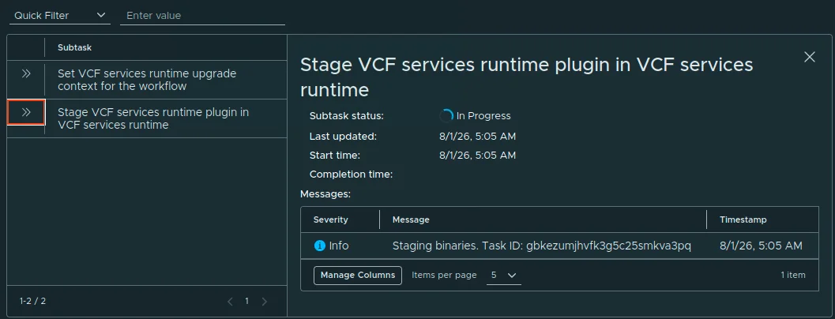The width and height of the screenshot is (835, 319).
Task: Click the 8/1/26, 5:05 AM timestamp cell
Action: [x=761, y=246]
